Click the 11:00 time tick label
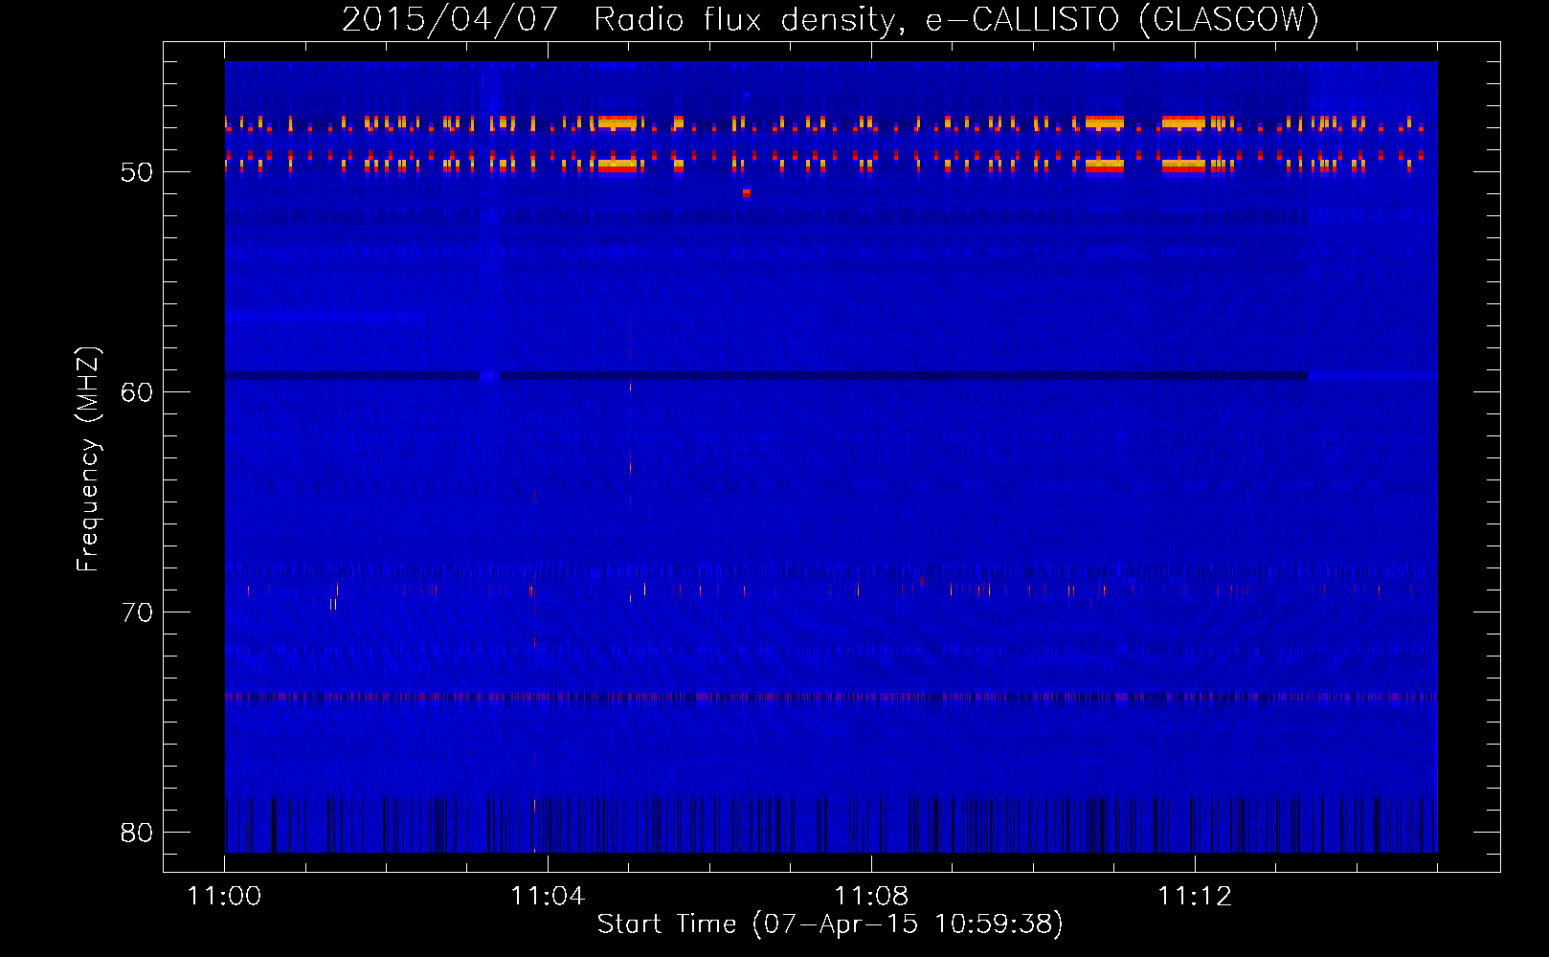 pos(224,897)
